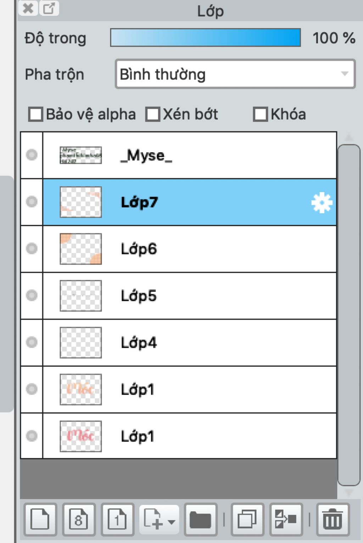Check the Khóa lock checkbox
Screen dimensions: 363x543
[260, 115]
